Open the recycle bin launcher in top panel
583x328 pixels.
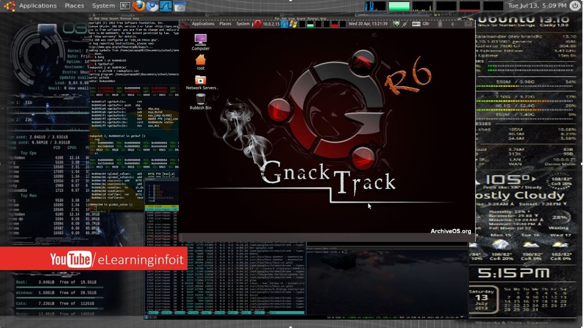click(180, 6)
